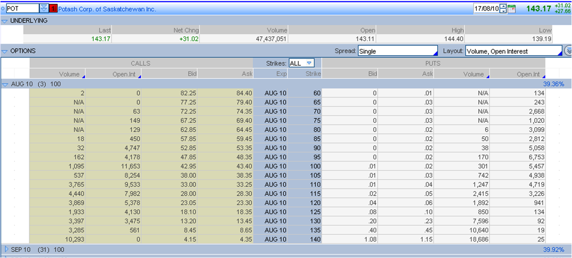Click the Potash Corp. of Saskatchewan Inc. link
Image resolution: width=572 pixels, height=258 pixels.
point(107,9)
